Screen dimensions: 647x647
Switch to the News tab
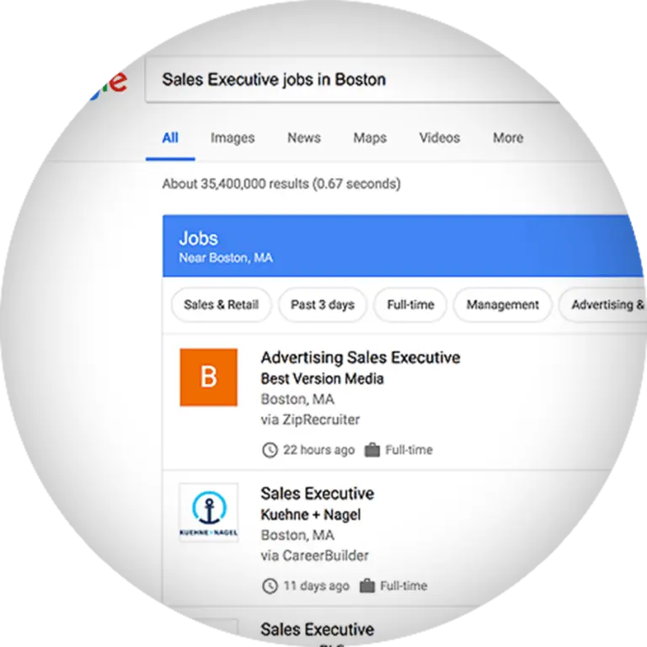(303, 138)
